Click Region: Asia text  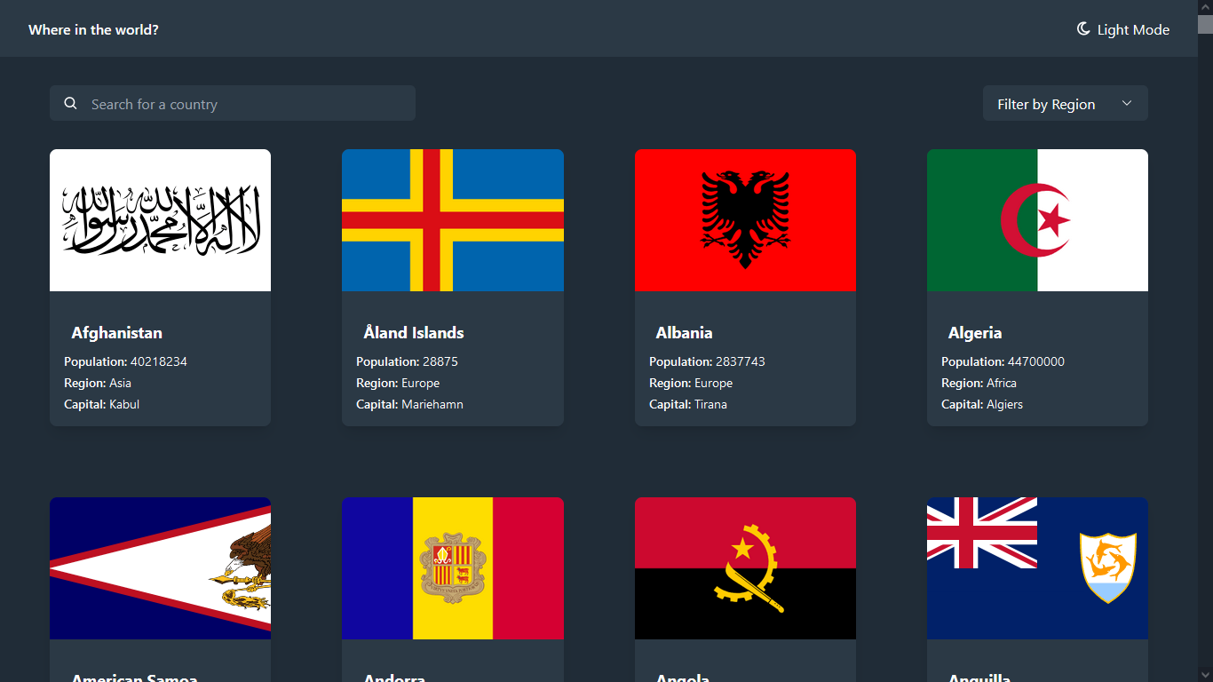click(x=98, y=383)
